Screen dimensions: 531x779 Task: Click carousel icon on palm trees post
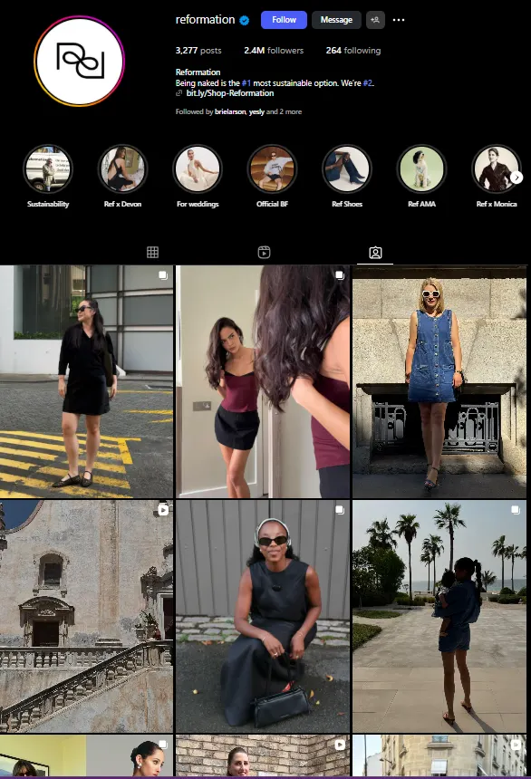click(x=516, y=510)
